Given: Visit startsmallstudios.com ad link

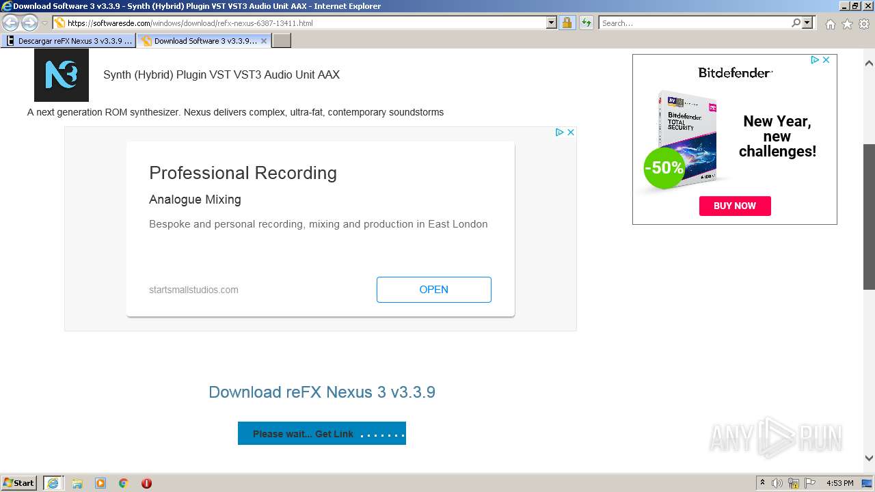Looking at the screenshot, I should [x=193, y=290].
